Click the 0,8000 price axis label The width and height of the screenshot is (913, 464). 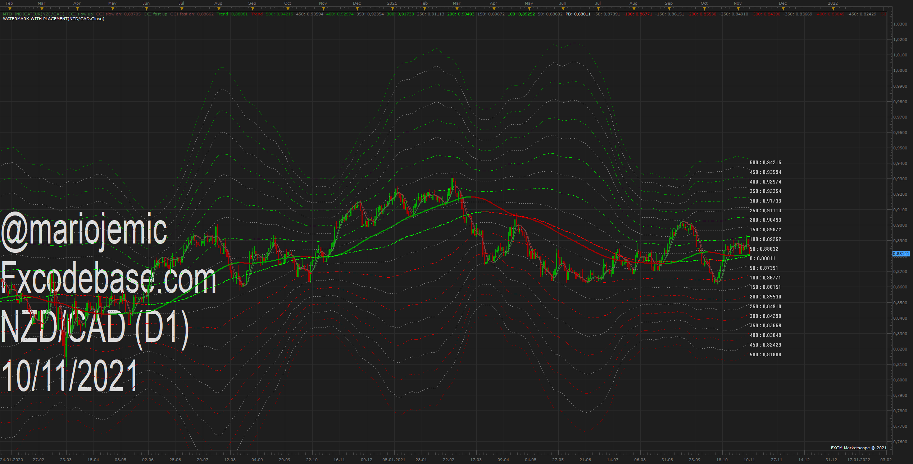point(900,380)
